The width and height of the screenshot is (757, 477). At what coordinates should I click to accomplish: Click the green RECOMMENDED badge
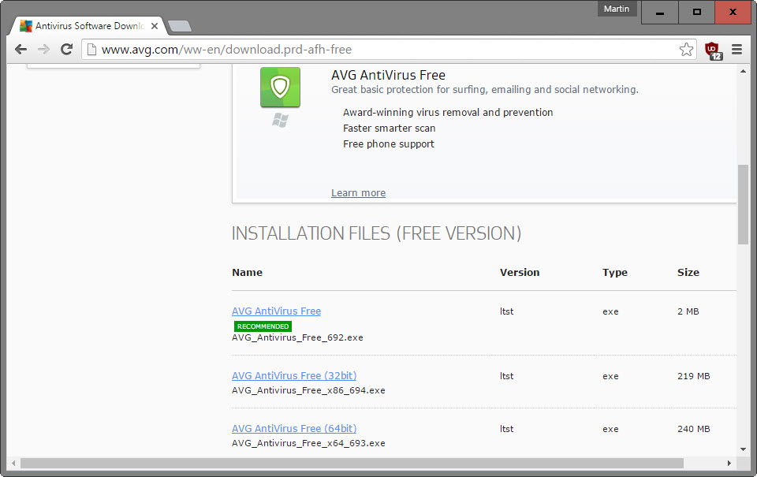pyautogui.click(x=263, y=326)
